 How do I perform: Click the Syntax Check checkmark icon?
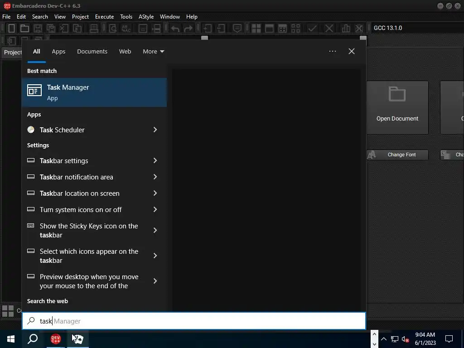312,29
